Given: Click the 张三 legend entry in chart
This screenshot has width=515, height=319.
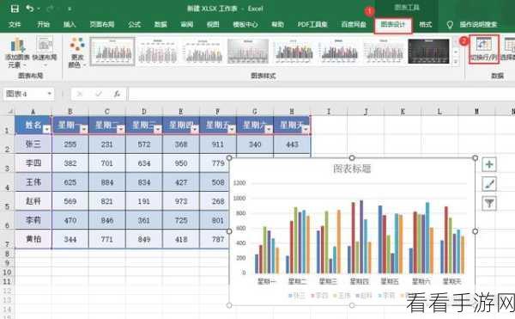Looking at the screenshot, I should click(x=297, y=295).
